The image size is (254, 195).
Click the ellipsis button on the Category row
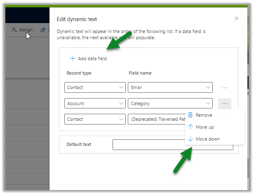coord(225,103)
